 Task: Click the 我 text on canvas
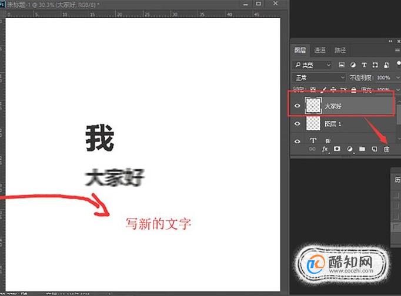pyautogui.click(x=100, y=137)
